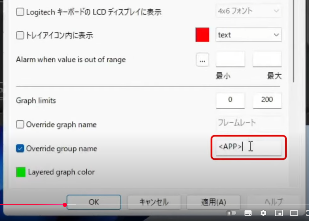Click the dialog vertical scrollbar
Screen dimensions: 309x221
[293, 41]
